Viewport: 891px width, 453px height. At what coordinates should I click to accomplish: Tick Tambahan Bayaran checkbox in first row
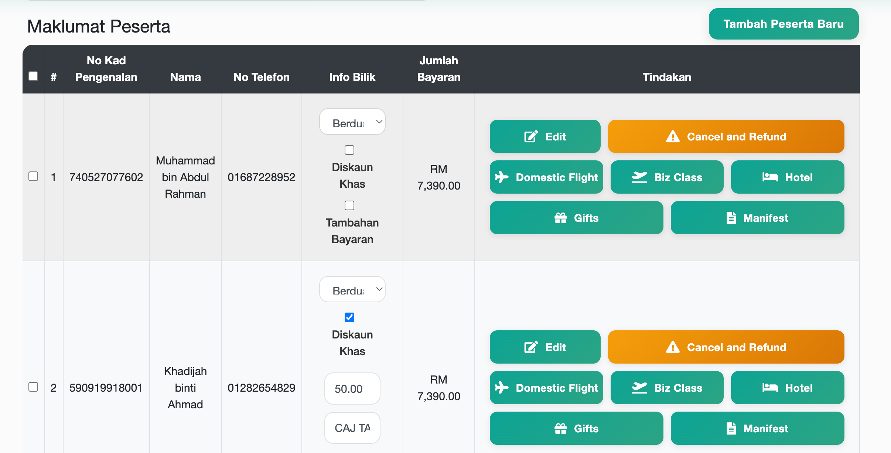349,205
